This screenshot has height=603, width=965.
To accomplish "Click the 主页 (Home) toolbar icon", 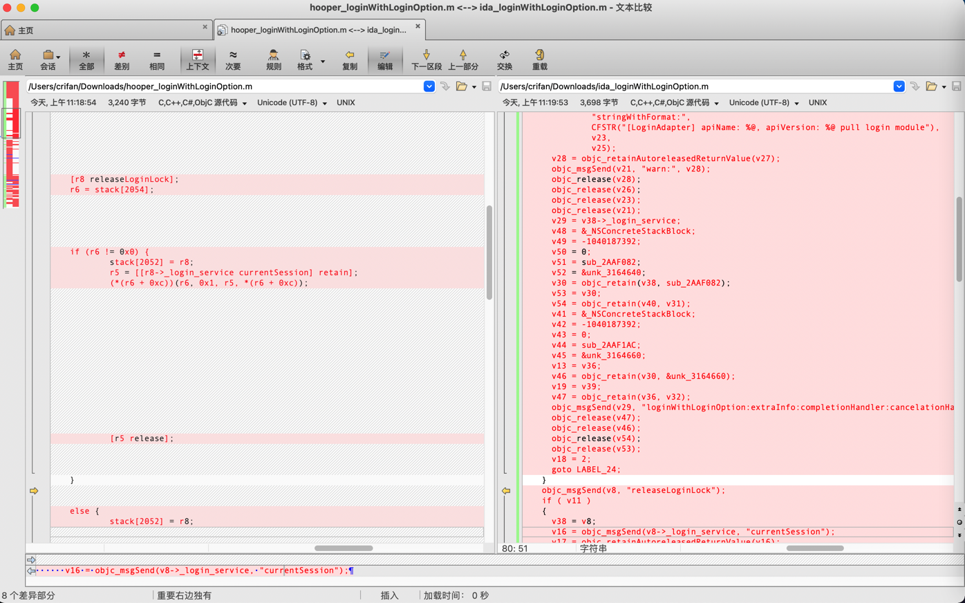I will tap(15, 59).
